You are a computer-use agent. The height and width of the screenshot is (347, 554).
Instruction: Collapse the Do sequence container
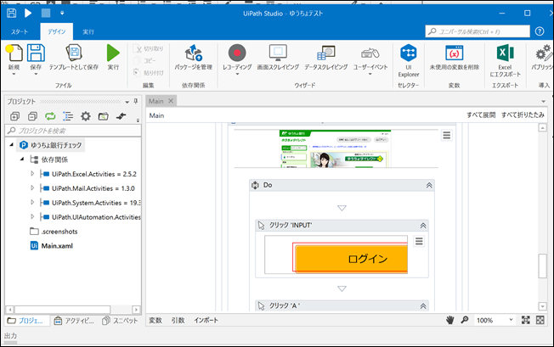[x=429, y=185]
